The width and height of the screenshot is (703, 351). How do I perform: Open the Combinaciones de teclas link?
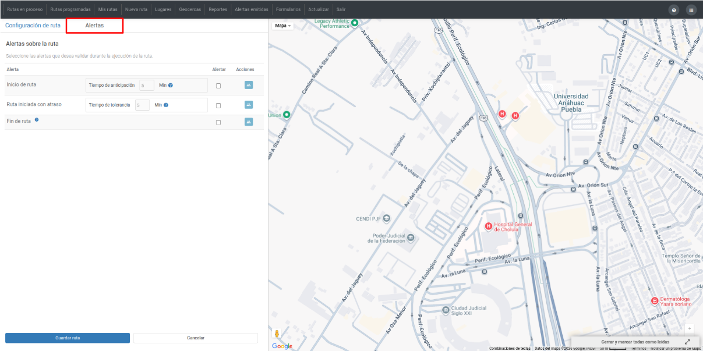(510, 348)
